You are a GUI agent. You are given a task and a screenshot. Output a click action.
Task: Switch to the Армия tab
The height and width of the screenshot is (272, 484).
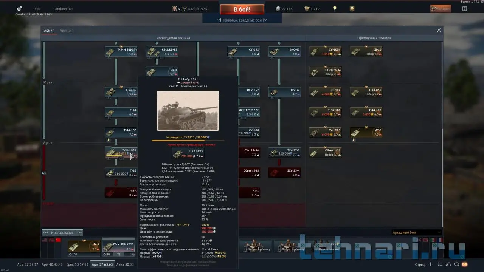[49, 31]
